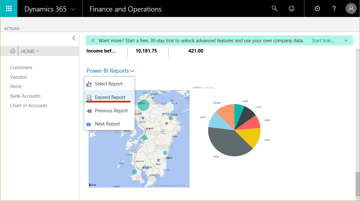Dismiss the trial notification with X
Viewport: 360px width, 201px height.
pyautogui.click(x=93, y=41)
